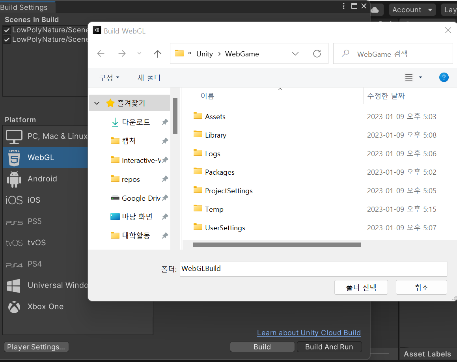Click the 새 폴더 new folder item
Screen dimensions: 457x362
[149, 78]
